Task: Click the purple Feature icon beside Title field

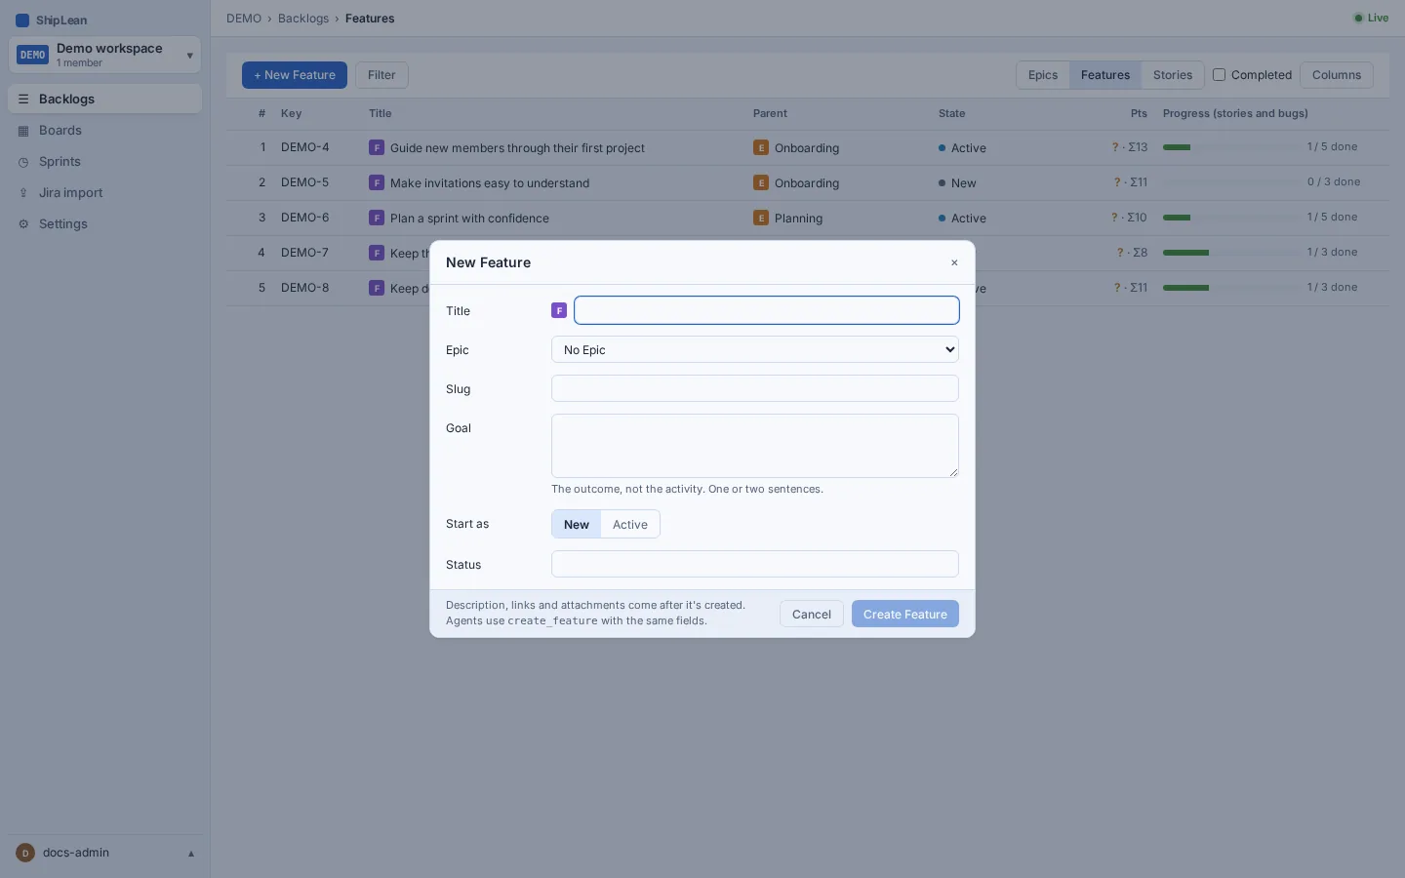Action: tap(559, 310)
